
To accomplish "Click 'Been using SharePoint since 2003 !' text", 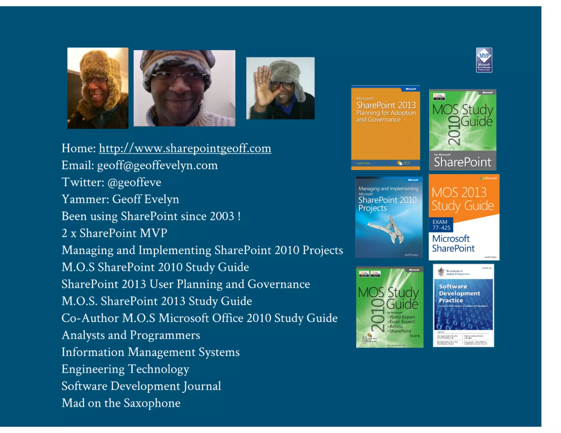I will pos(151,216).
